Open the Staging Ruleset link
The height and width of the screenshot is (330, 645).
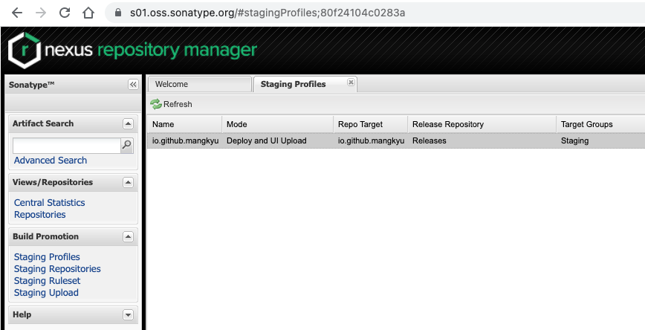coord(48,281)
